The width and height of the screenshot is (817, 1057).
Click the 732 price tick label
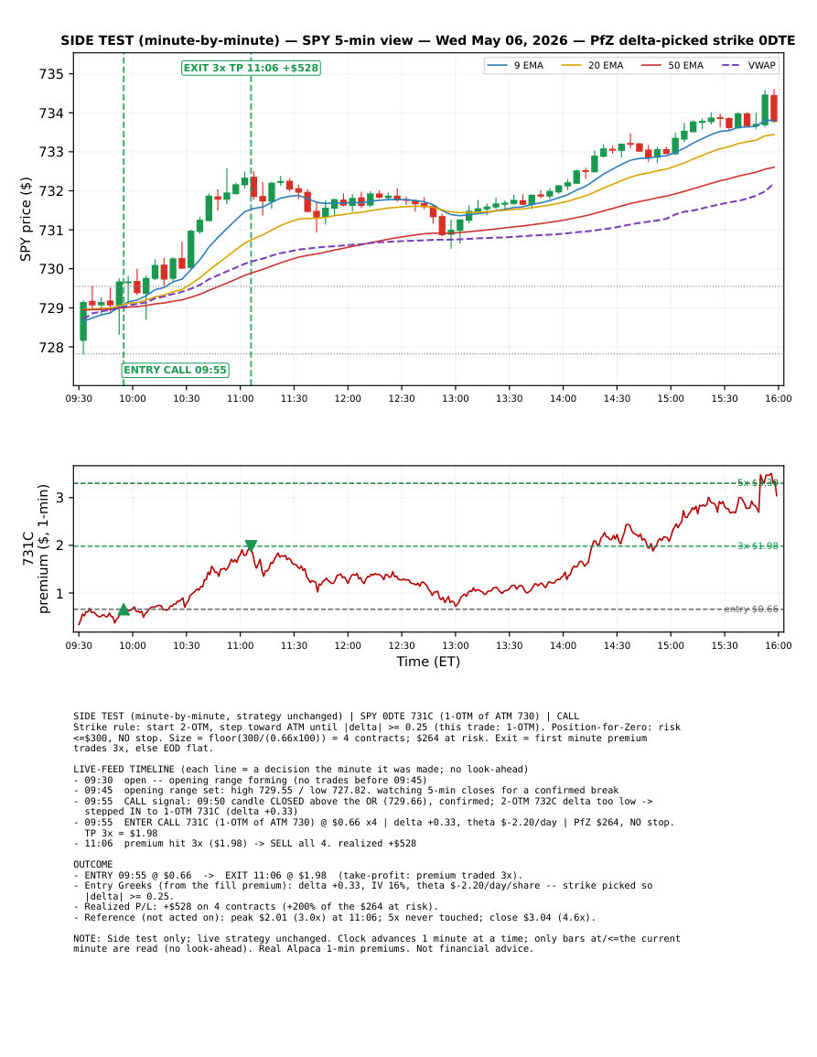pyautogui.click(x=51, y=191)
